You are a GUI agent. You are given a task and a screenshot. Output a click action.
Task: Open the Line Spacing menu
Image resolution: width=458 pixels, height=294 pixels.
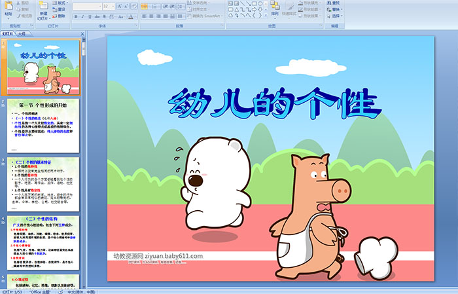(x=181, y=7)
